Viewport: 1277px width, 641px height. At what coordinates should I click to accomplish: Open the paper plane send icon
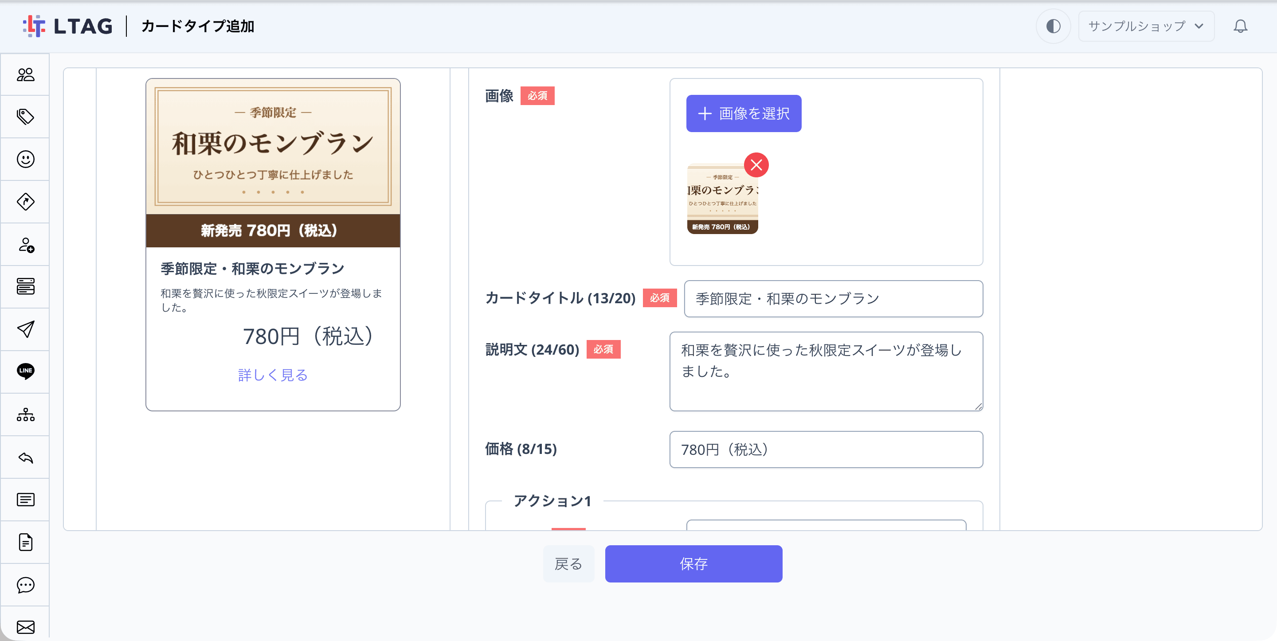pos(25,329)
